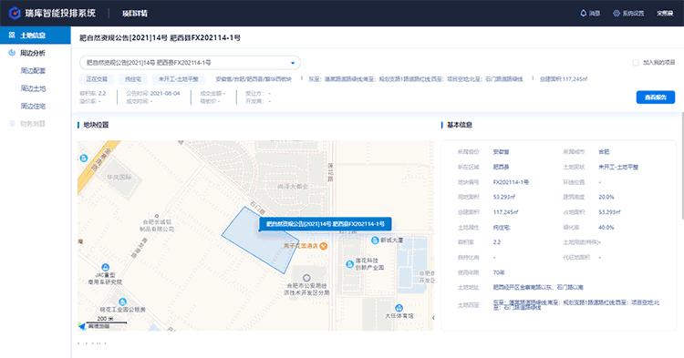684x358 pixels.
Task: Click the 公告时间 2021-08-04 value
Action: click(x=165, y=93)
